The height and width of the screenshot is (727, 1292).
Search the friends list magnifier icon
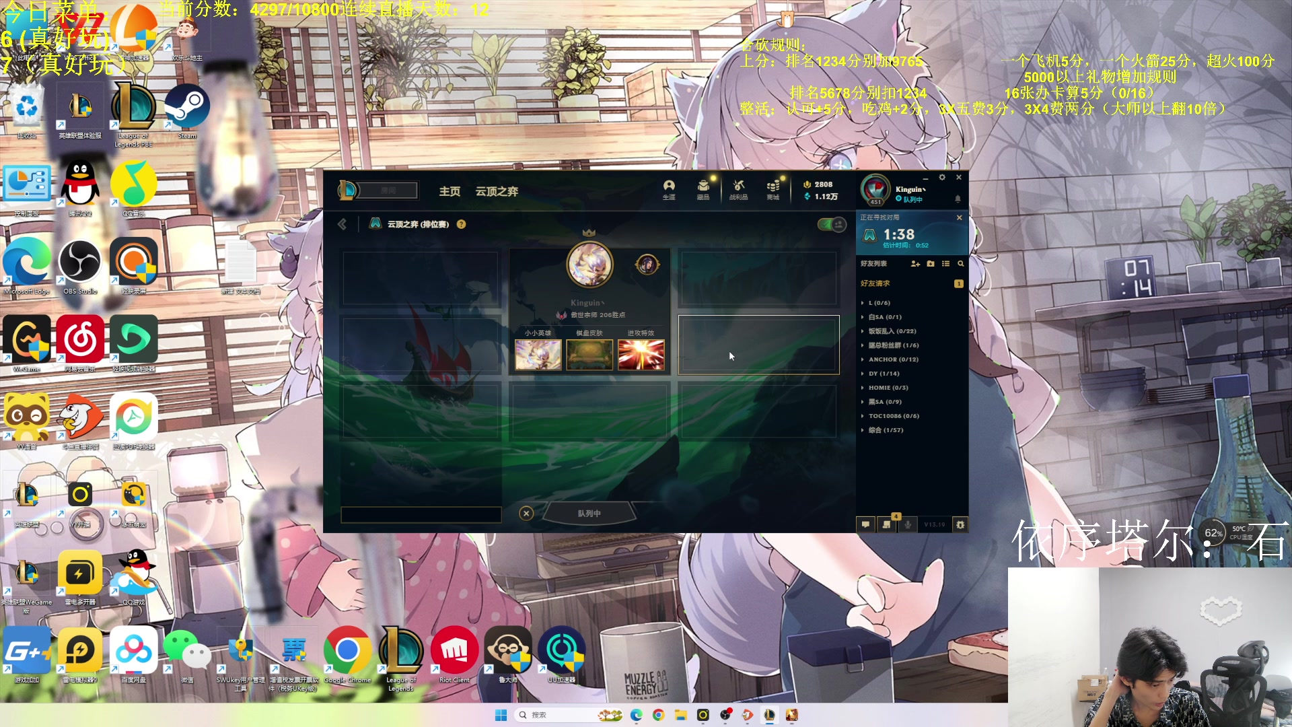click(x=961, y=264)
